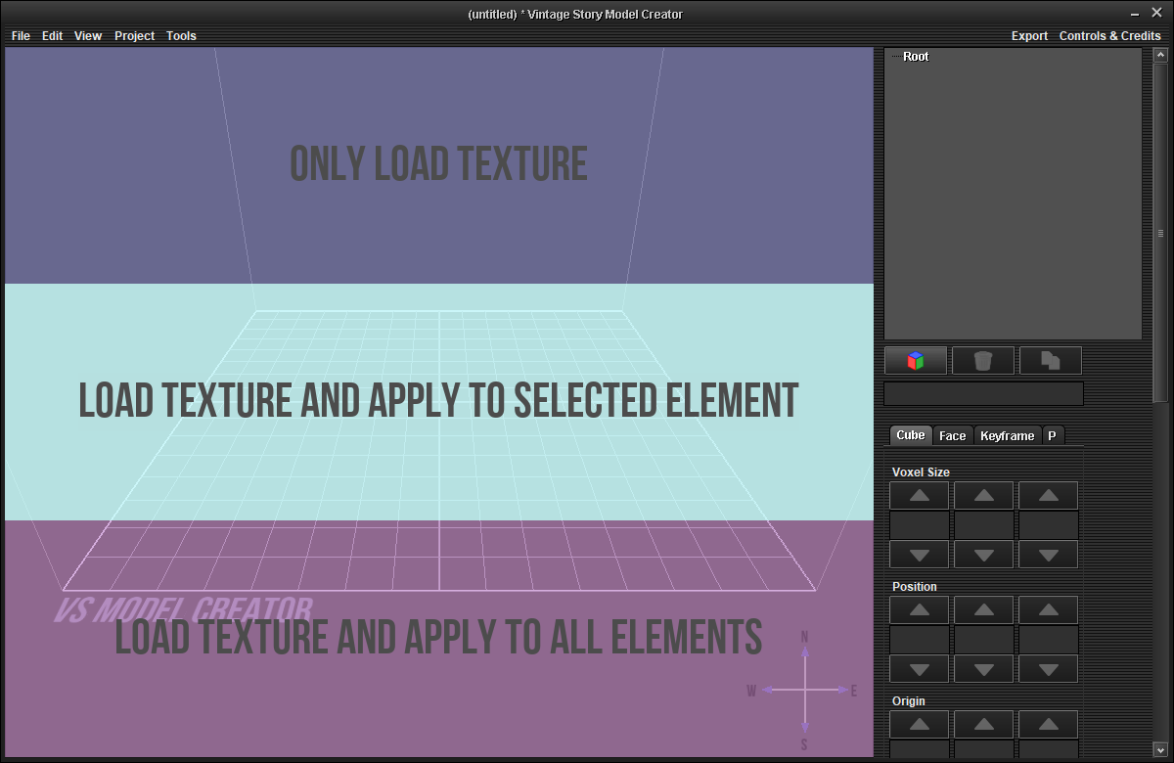Screen dimensions: 1174x763
Task: Open the Export menu
Action: (x=1029, y=36)
